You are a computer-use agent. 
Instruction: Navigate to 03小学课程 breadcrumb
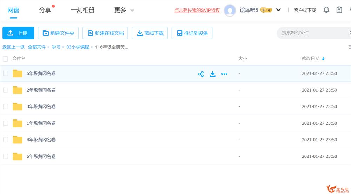tap(78, 47)
